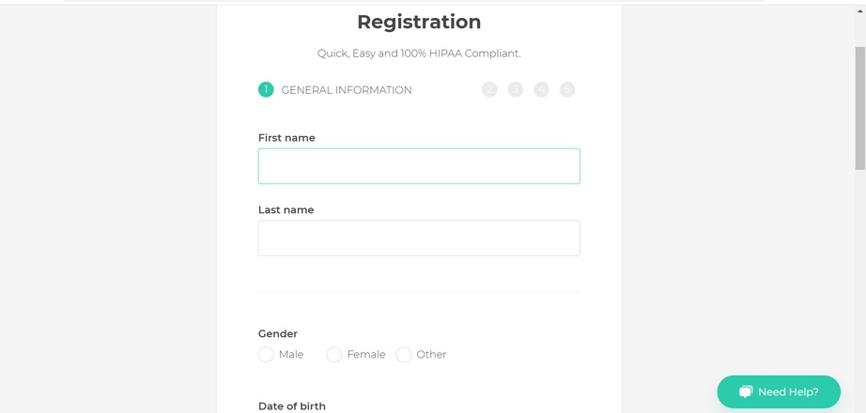
Task: Focus the First name text field
Action: [x=419, y=166]
